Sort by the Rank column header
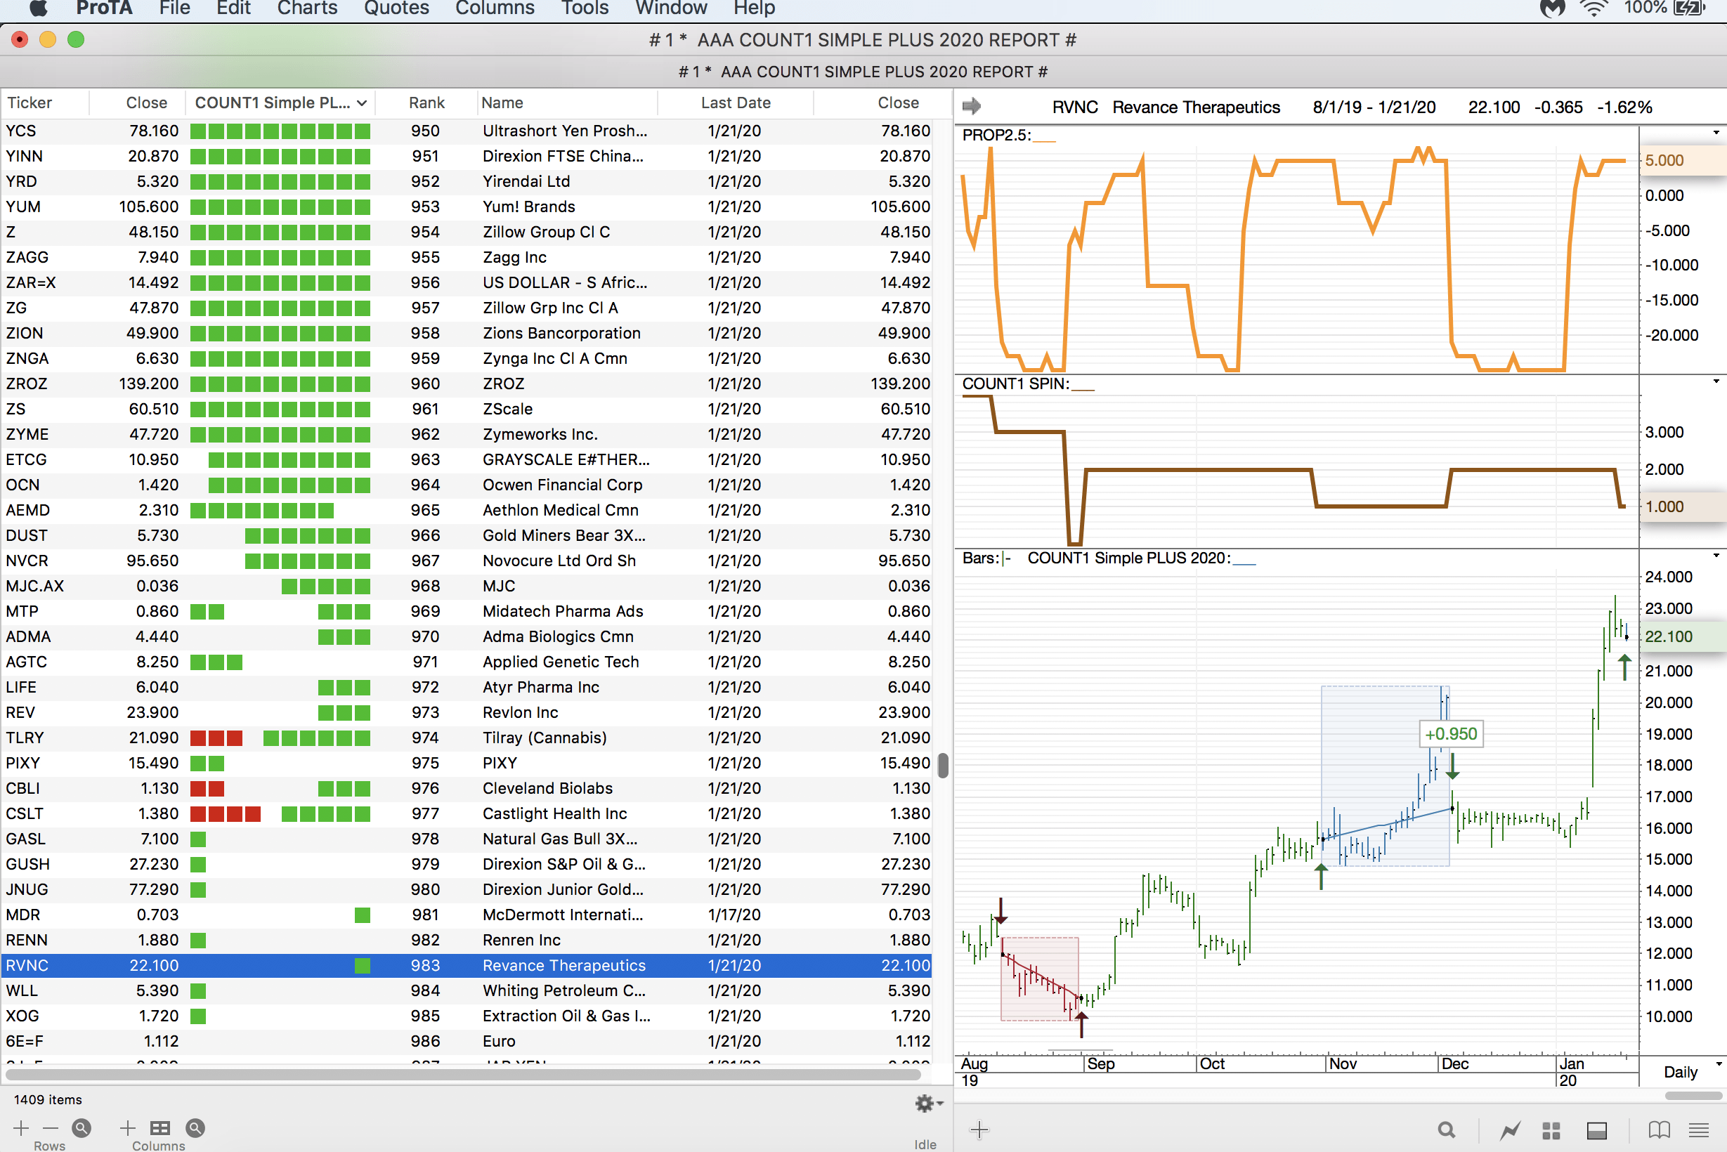The height and width of the screenshot is (1152, 1727). [426, 103]
